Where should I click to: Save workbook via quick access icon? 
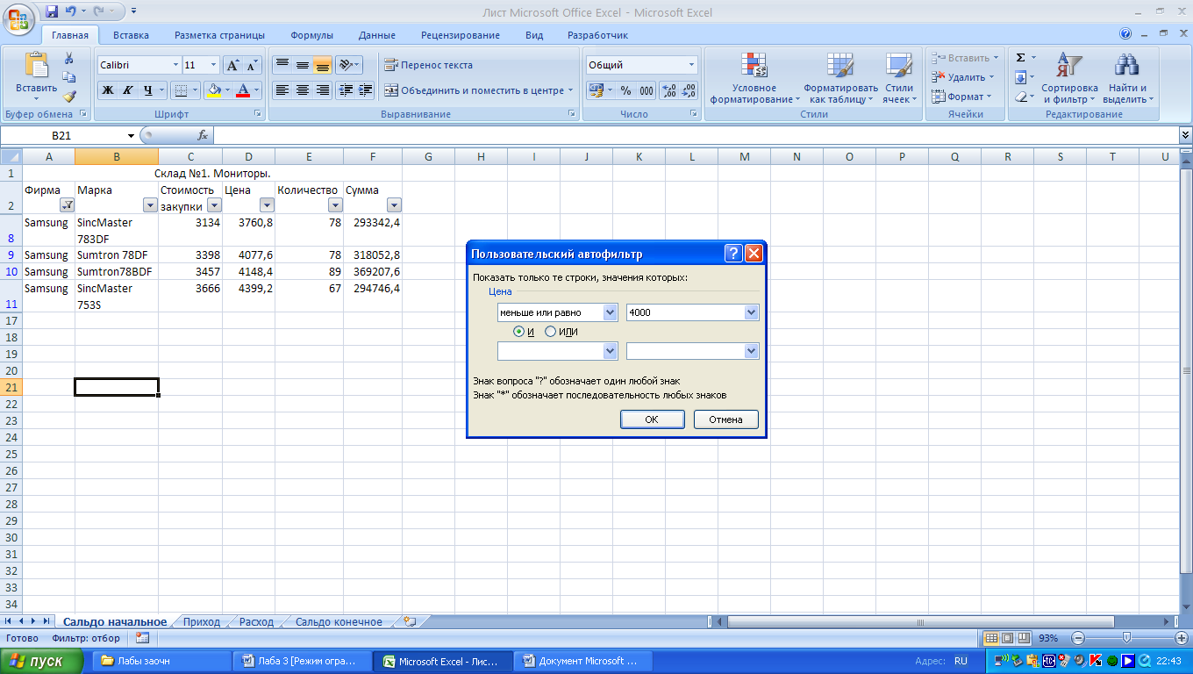[51, 12]
